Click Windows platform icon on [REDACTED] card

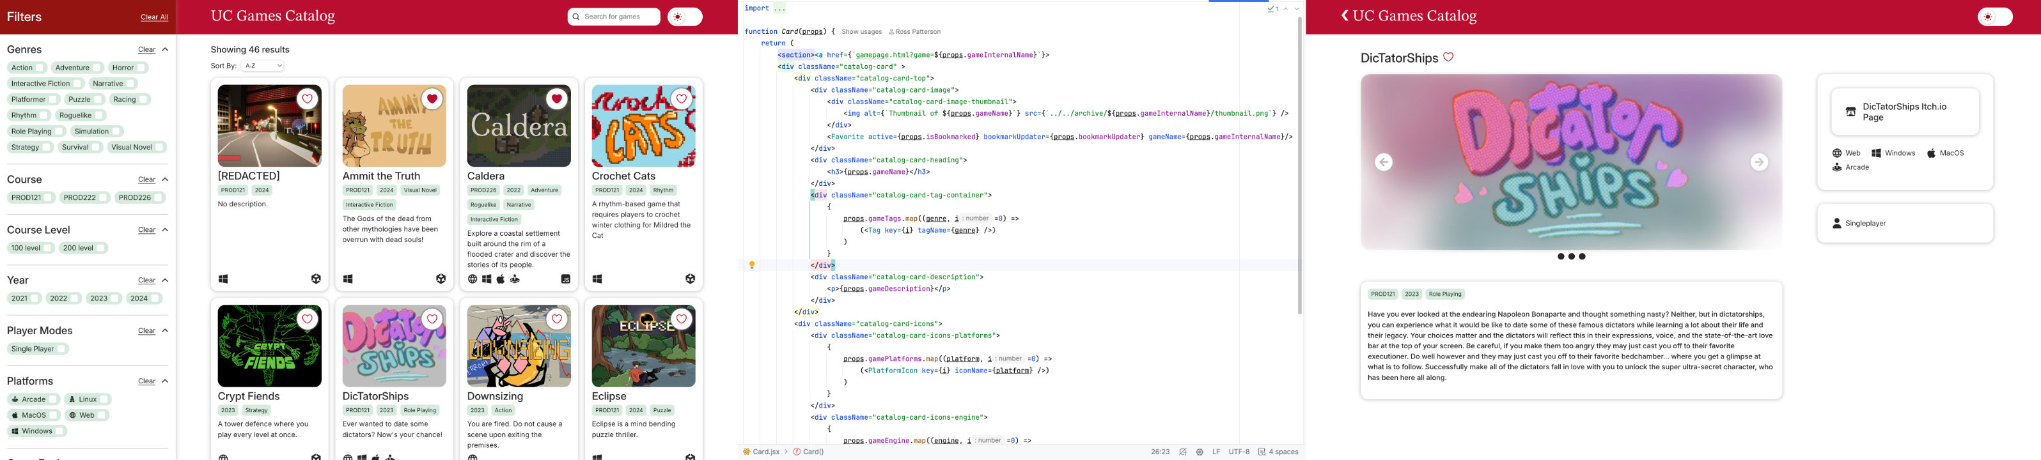(223, 279)
